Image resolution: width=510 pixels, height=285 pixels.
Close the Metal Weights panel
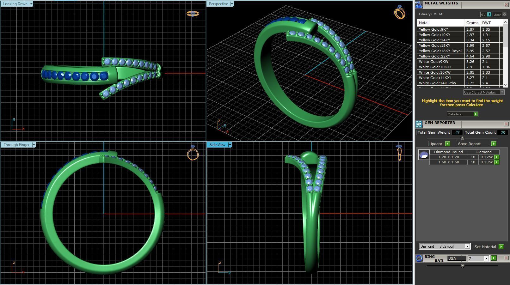(x=506, y=5)
